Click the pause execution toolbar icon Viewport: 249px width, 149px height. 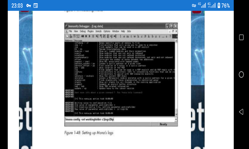[93, 36]
